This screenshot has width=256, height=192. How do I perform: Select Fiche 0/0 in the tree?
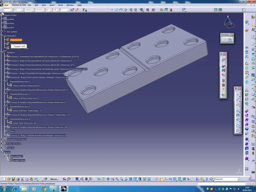click(x=11, y=148)
